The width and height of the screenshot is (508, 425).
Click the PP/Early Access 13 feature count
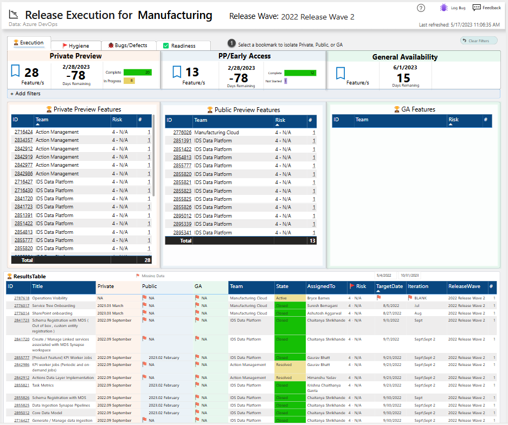(192, 72)
